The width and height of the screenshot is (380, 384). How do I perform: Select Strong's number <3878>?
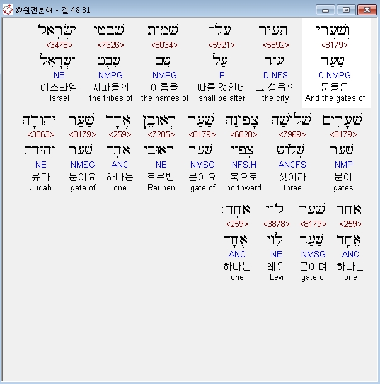tap(277, 224)
